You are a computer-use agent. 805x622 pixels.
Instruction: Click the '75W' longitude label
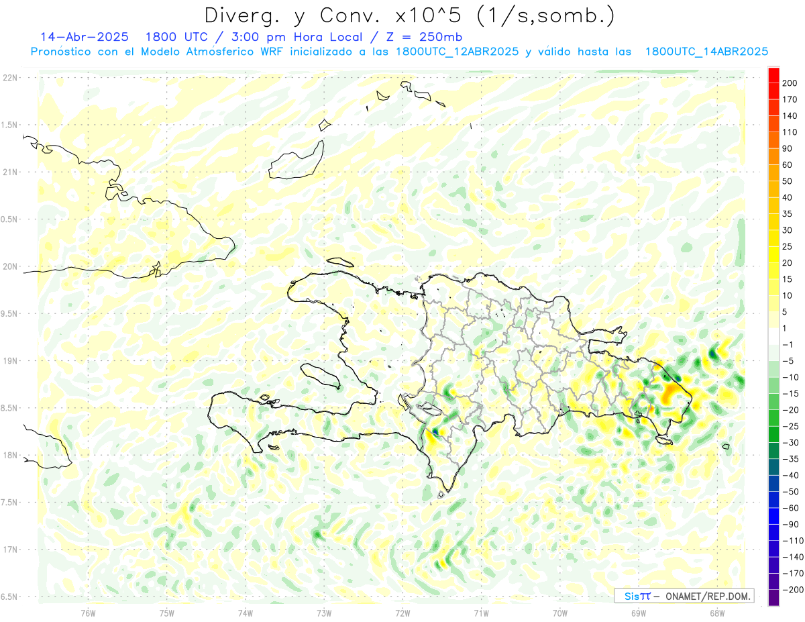tap(166, 613)
